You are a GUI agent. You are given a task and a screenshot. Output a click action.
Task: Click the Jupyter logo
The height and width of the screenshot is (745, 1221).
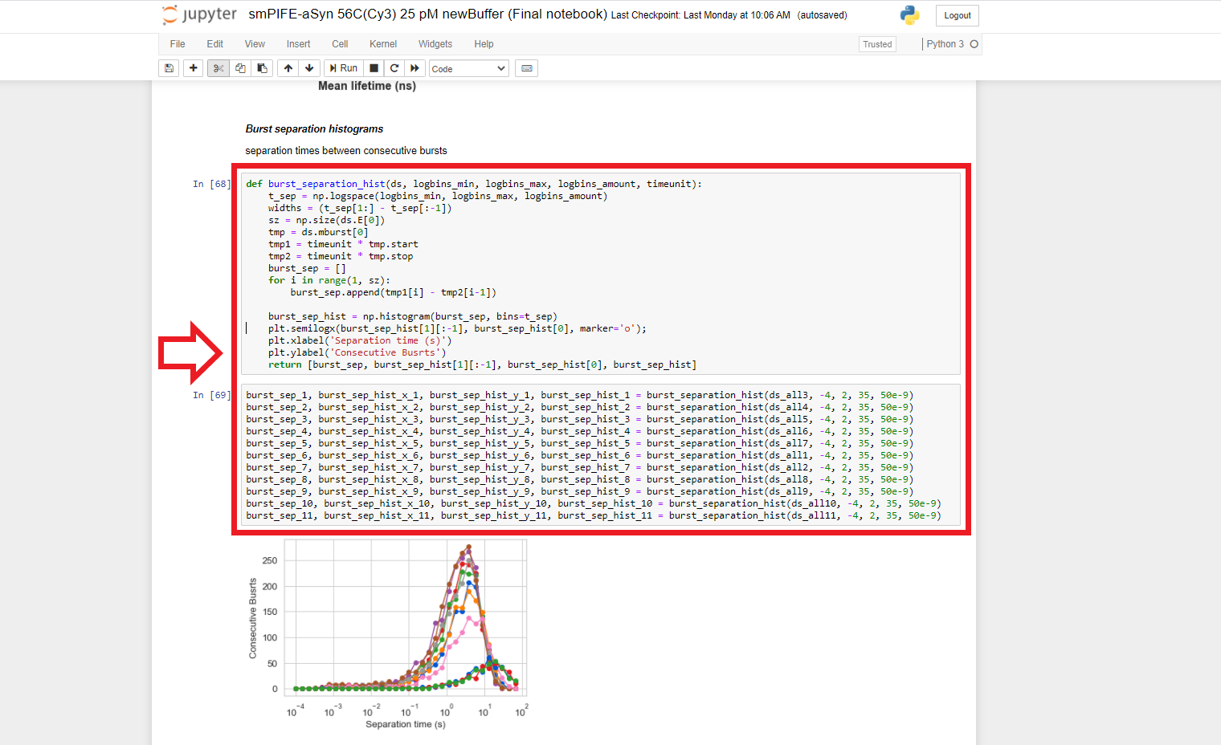pyautogui.click(x=200, y=14)
